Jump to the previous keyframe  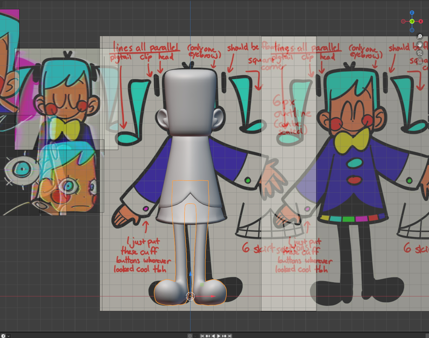point(208,336)
